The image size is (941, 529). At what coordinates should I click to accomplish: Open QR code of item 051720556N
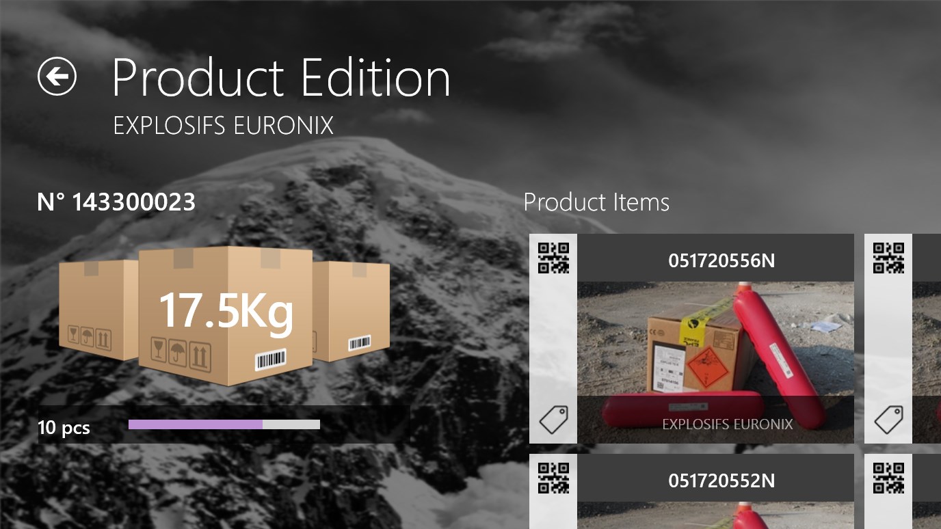(x=553, y=258)
